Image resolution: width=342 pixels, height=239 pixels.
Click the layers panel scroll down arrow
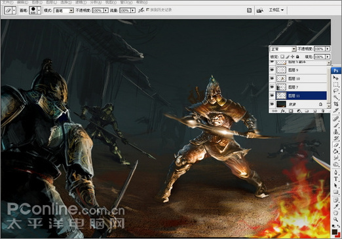point(329,106)
